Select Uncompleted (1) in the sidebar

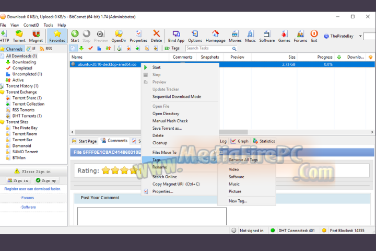click(x=27, y=74)
